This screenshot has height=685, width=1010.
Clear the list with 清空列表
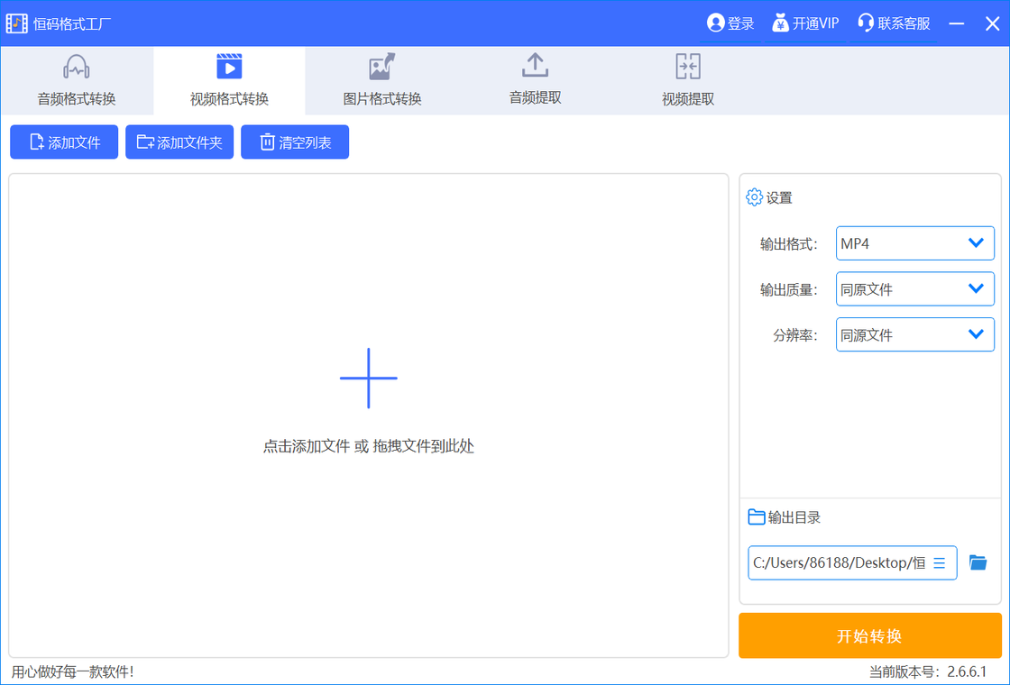tap(295, 142)
